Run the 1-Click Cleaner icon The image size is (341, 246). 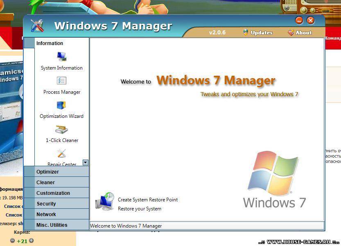click(61, 130)
